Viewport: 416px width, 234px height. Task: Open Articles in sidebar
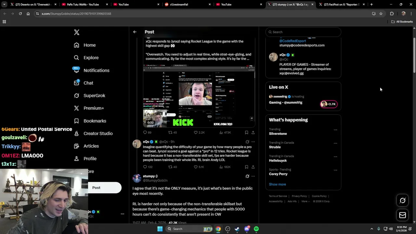click(86, 146)
